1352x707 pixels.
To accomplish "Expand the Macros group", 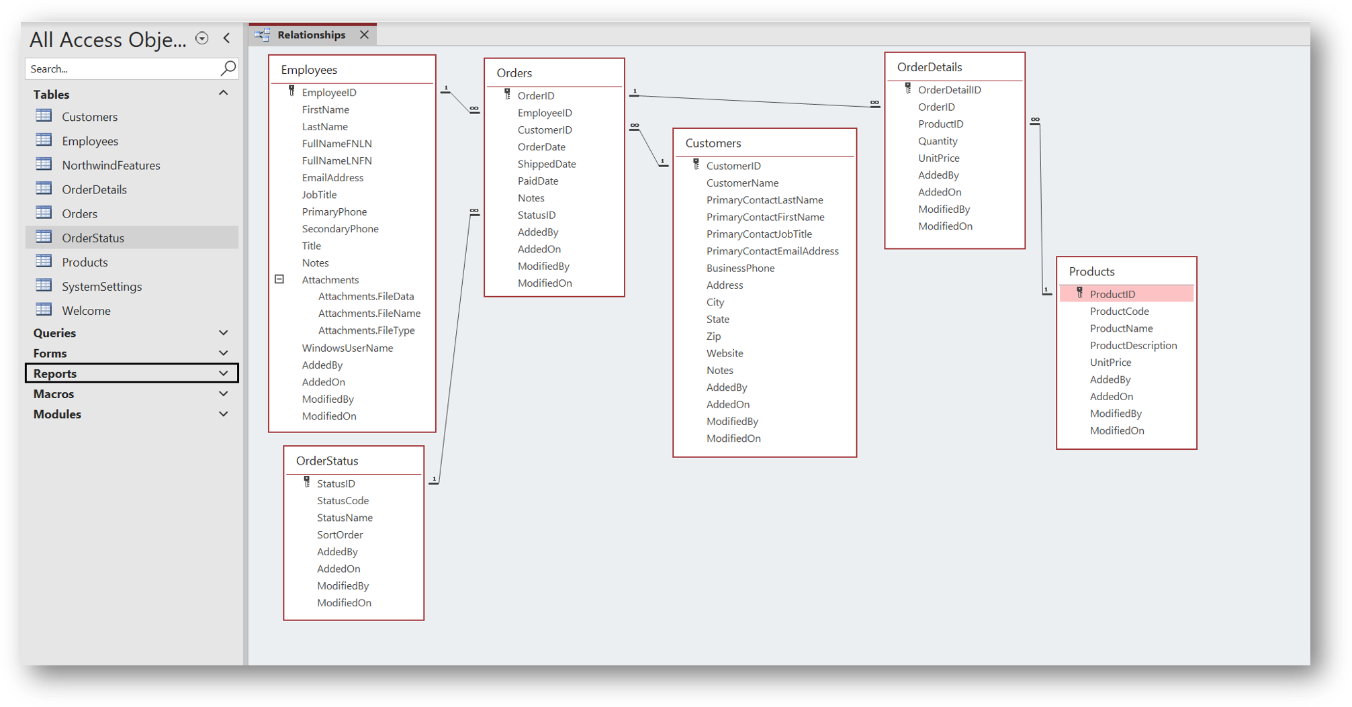I will [224, 393].
